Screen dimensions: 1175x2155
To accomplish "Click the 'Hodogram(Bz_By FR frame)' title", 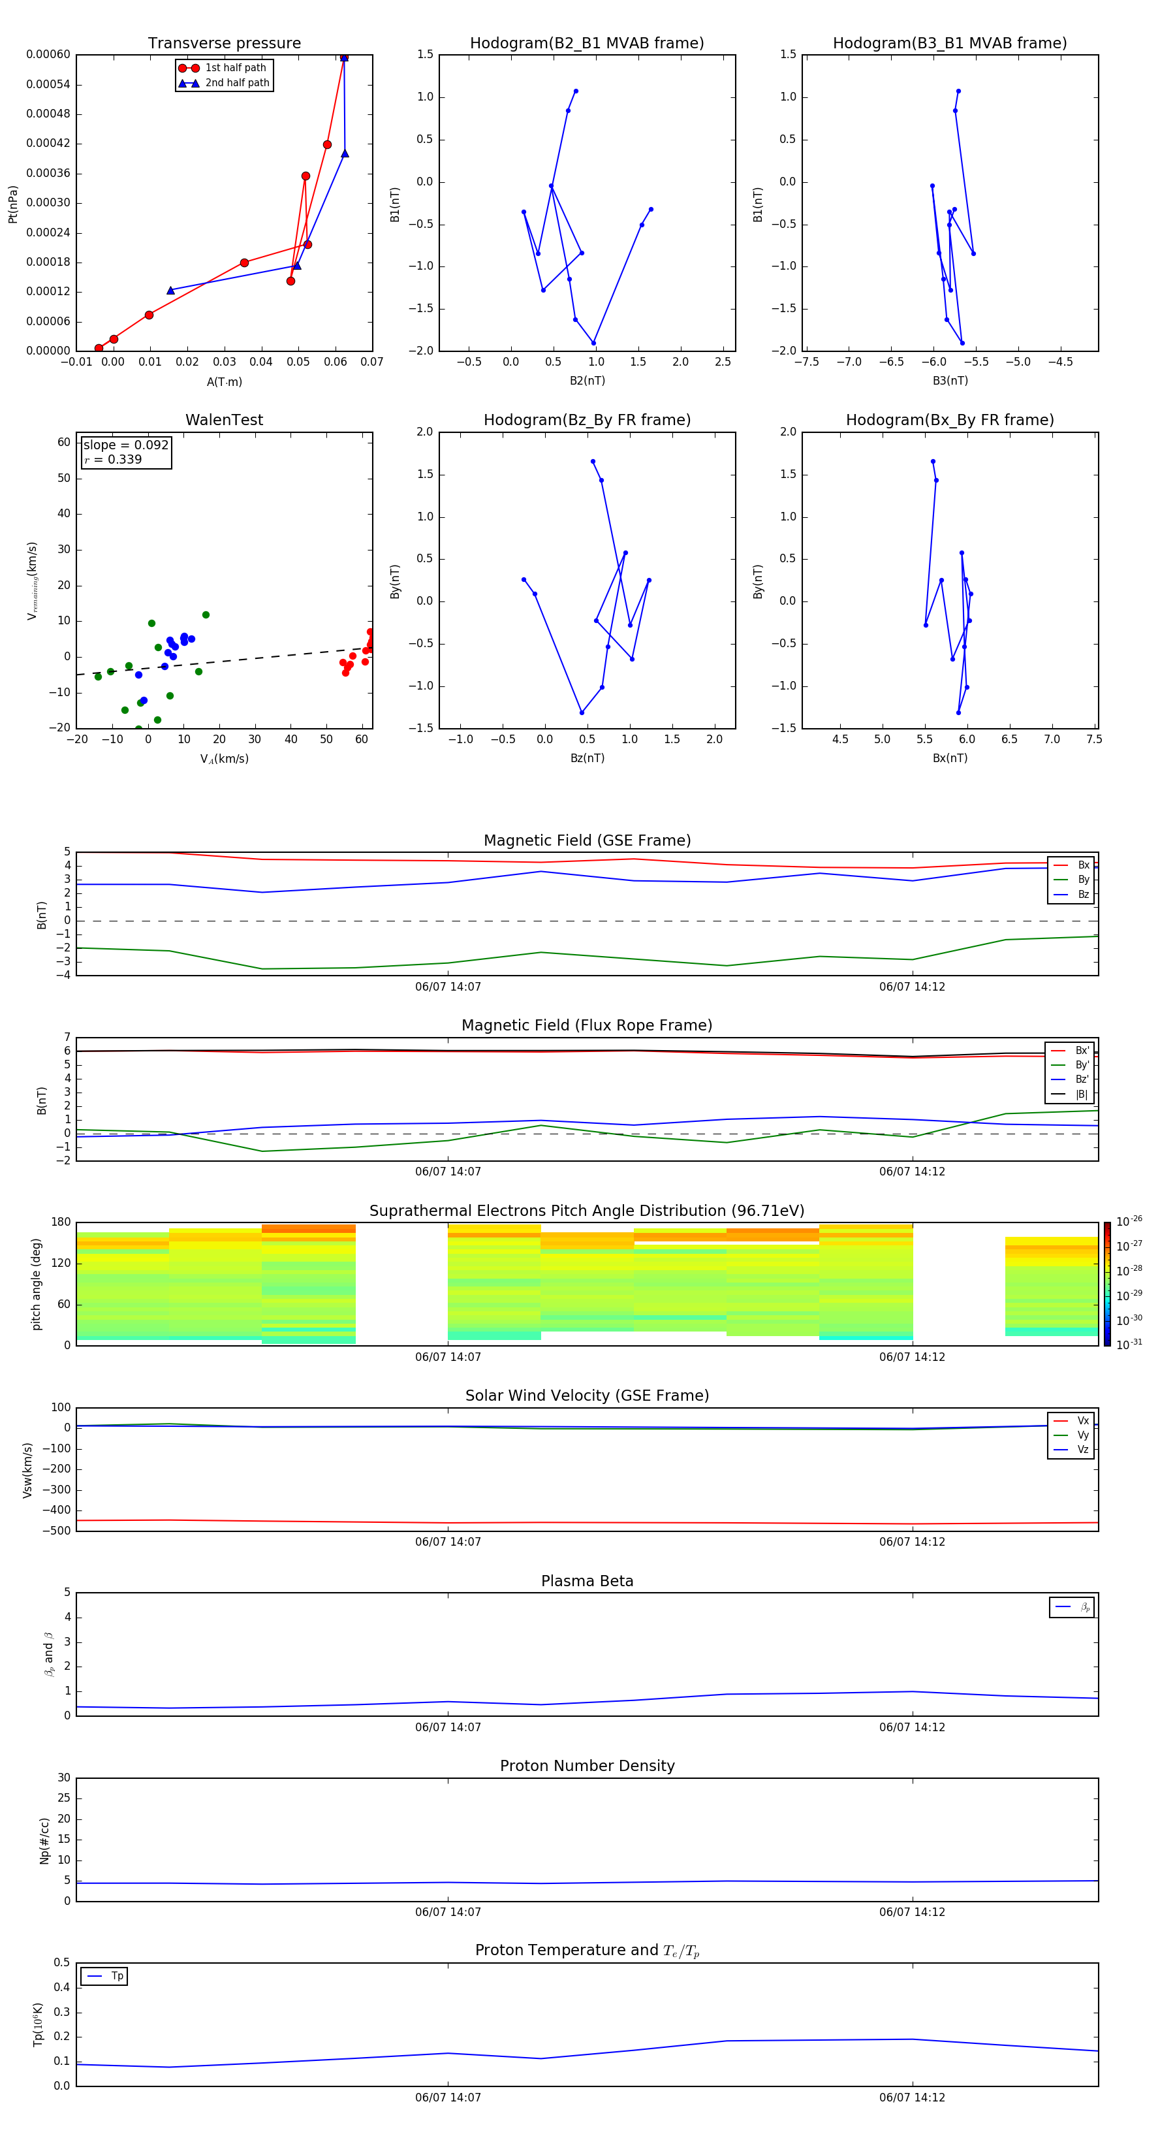I will pos(587,420).
